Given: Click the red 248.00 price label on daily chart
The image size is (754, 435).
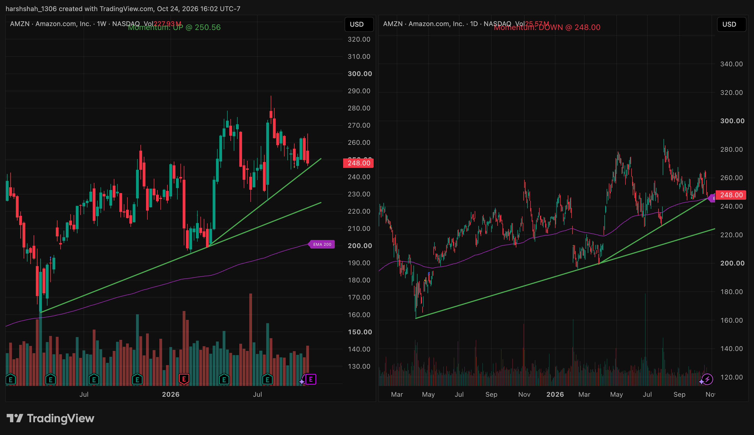Looking at the screenshot, I should (731, 195).
